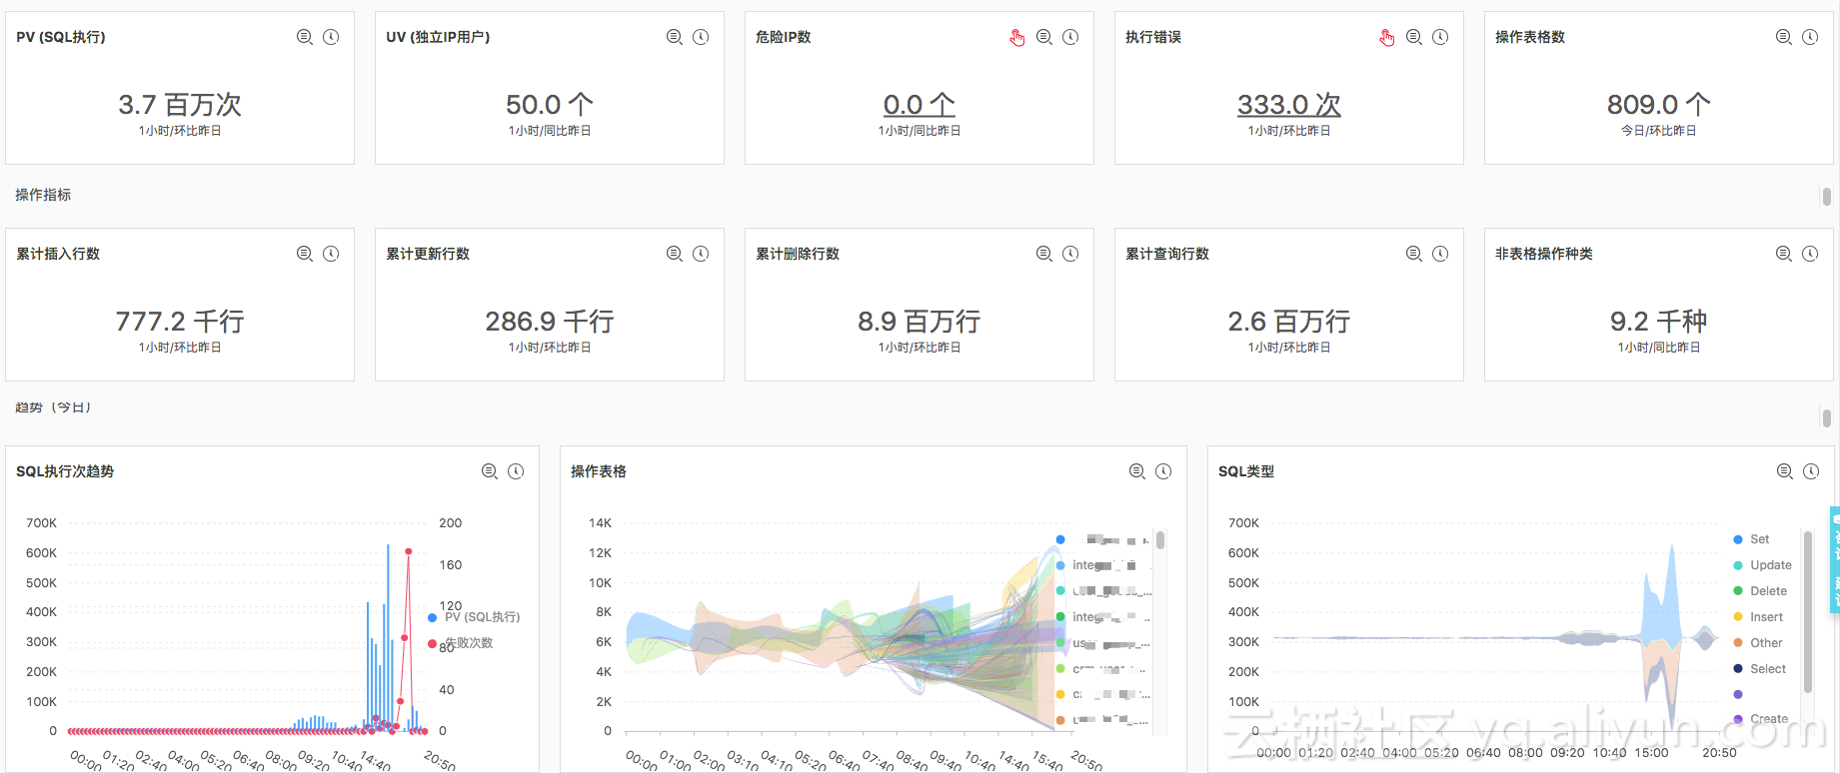Click the magnifier icon on 非表格操作种类 card
This screenshot has height=773, width=1840.
[1784, 254]
